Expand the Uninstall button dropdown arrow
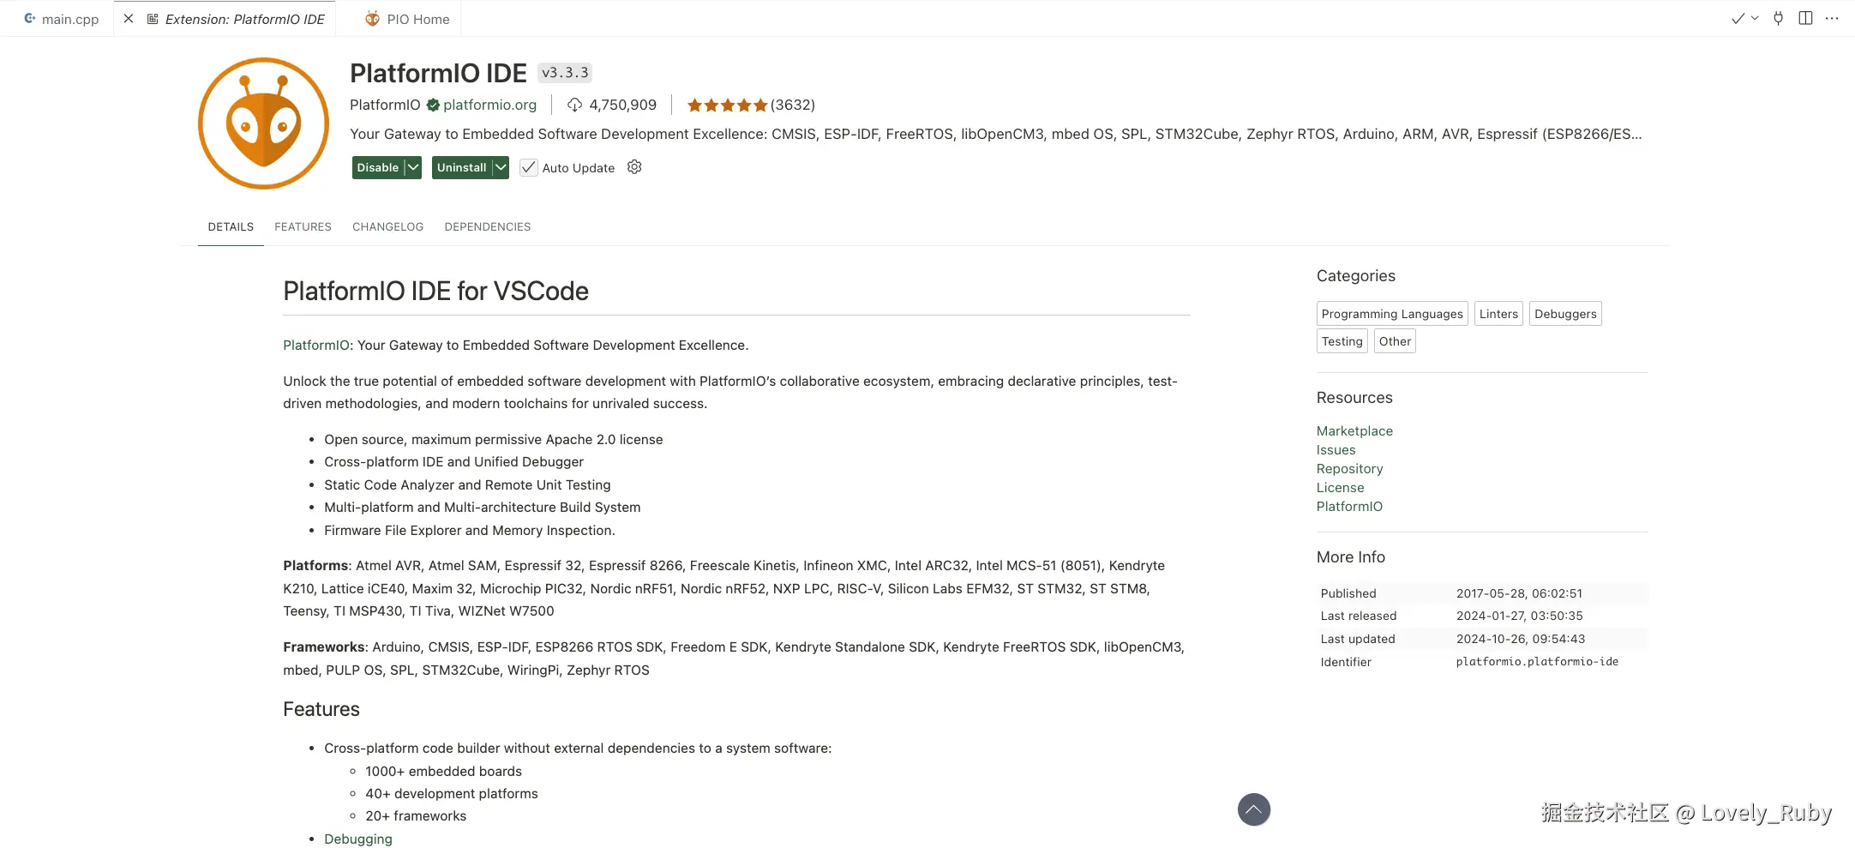Viewport: 1855px width, 848px height. [x=501, y=167]
